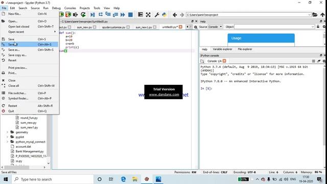This screenshot has width=327, height=184.
Task: Expand the pyplot folder
Action: click(x=7, y=137)
